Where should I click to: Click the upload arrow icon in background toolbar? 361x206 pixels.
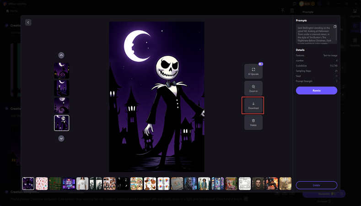(282, 11)
